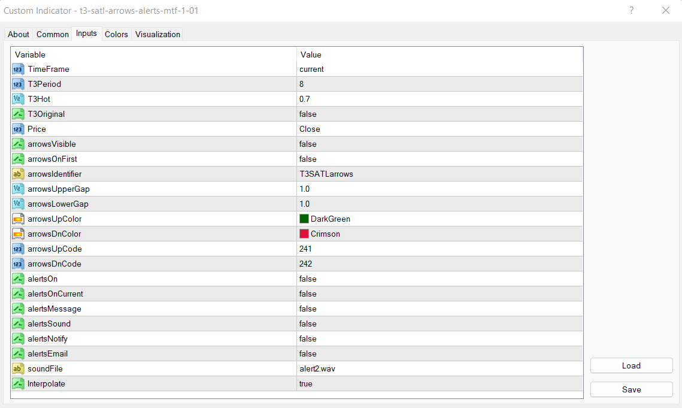The height and width of the screenshot is (408, 682).
Task: Select the T3Period value field showing 8
Action: (x=439, y=84)
